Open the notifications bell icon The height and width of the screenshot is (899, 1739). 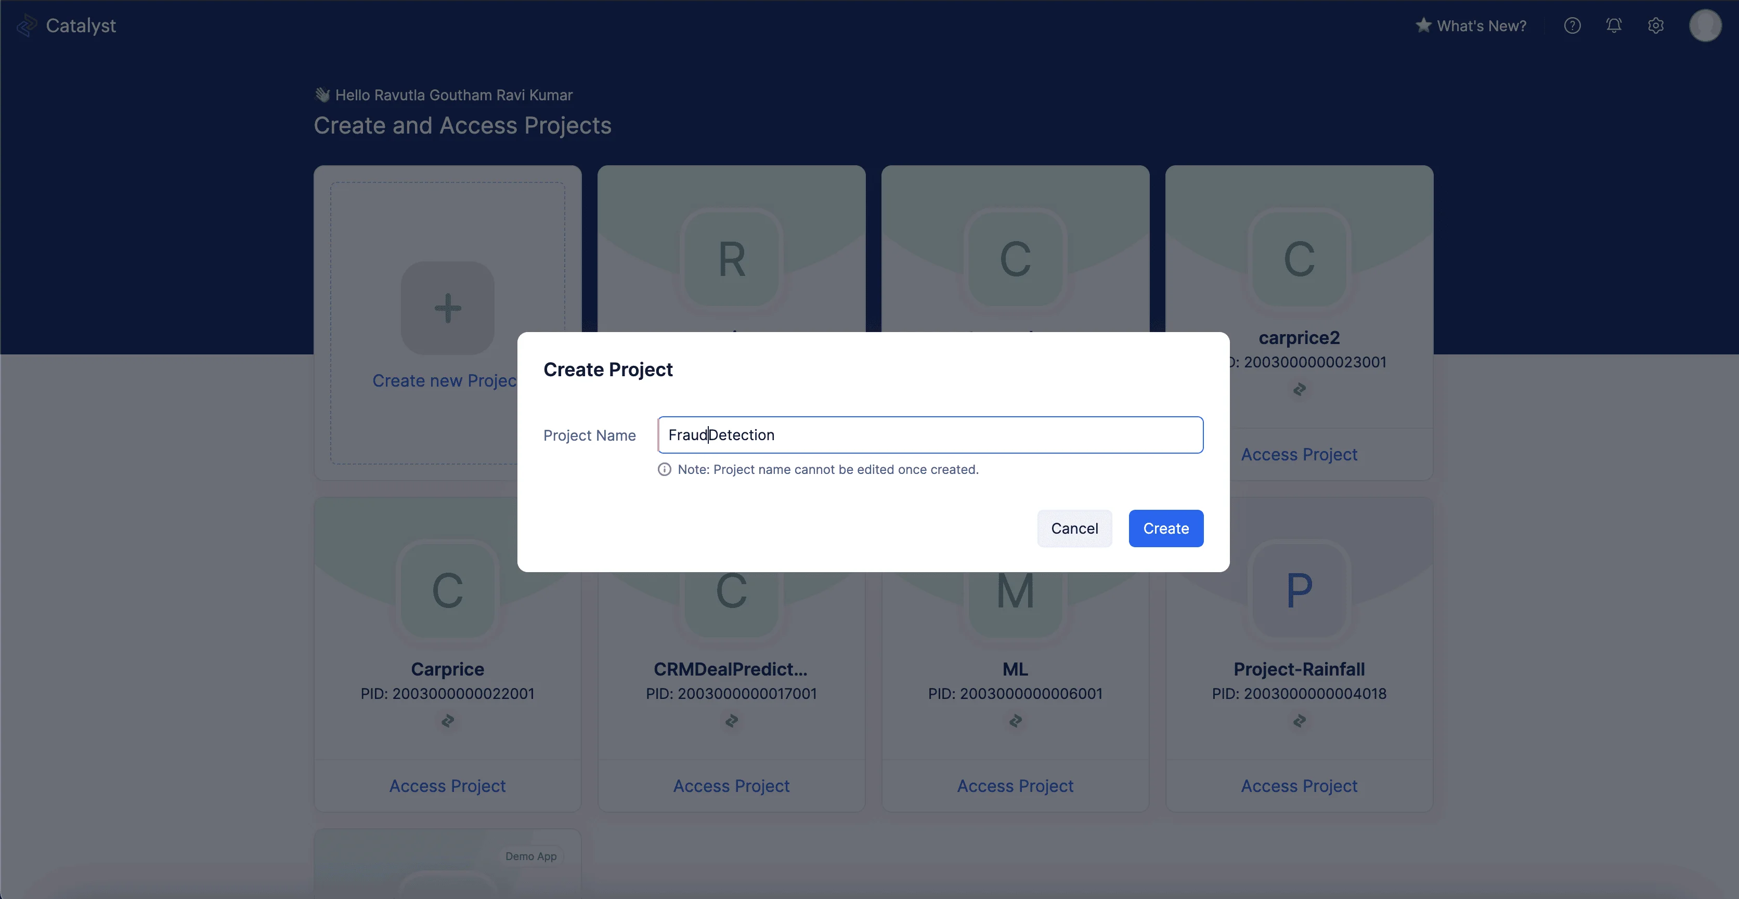(x=1614, y=25)
